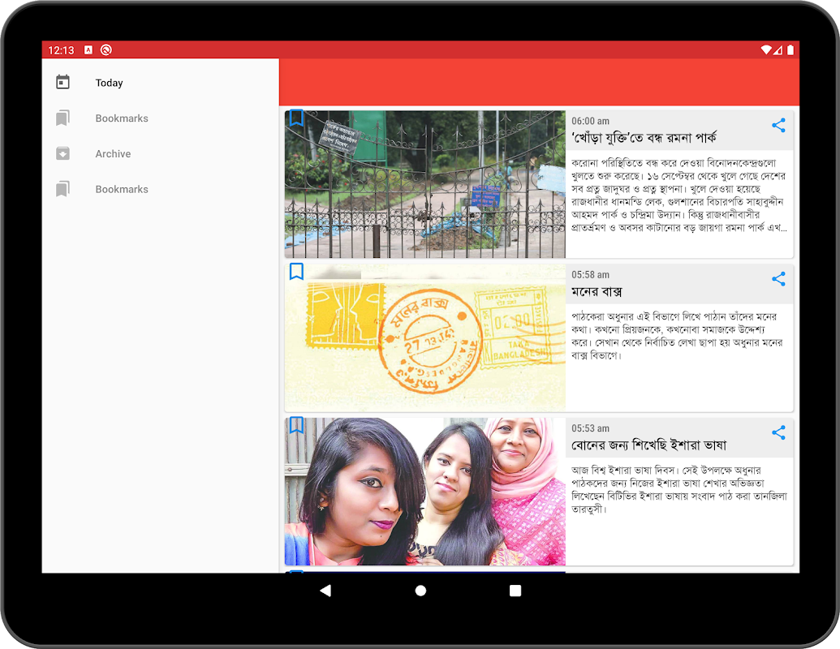Image resolution: width=840 pixels, height=649 pixels.
Task: Bookmark the three women photo article
Action: pyautogui.click(x=296, y=424)
